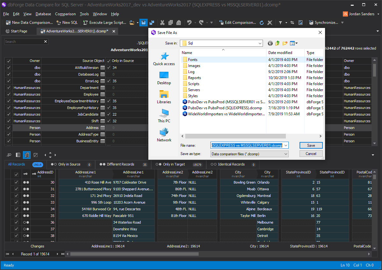Open the Save as type dropdown

pos(286,154)
